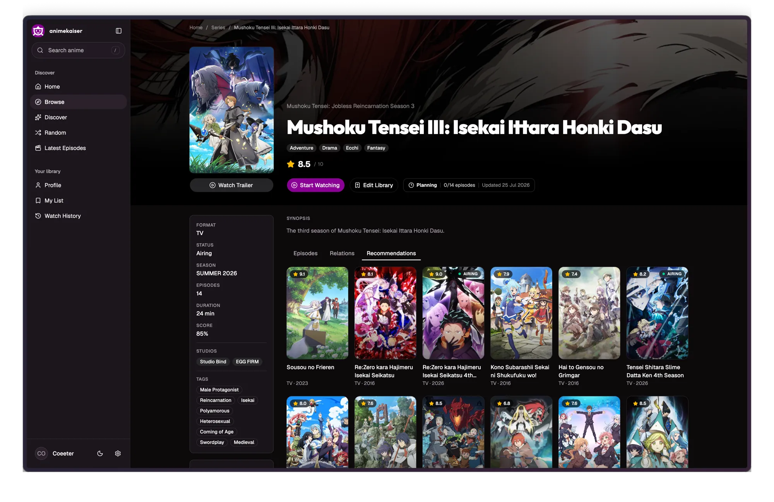Open Hai to Gensou no Grimgar poster
The height and width of the screenshot is (502, 774).
tap(589, 313)
